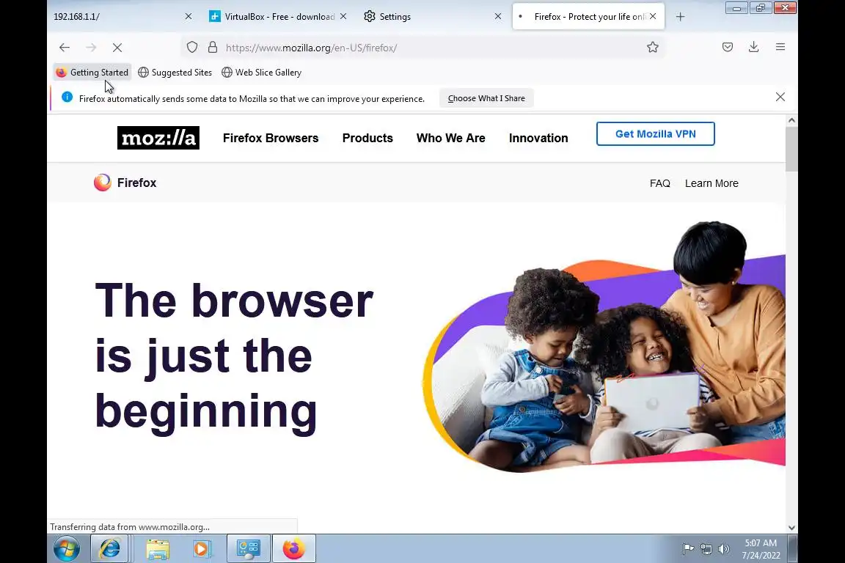Screen dimensions: 845x563
Task: Click the vertical scrollbar thumb
Action: (791, 150)
